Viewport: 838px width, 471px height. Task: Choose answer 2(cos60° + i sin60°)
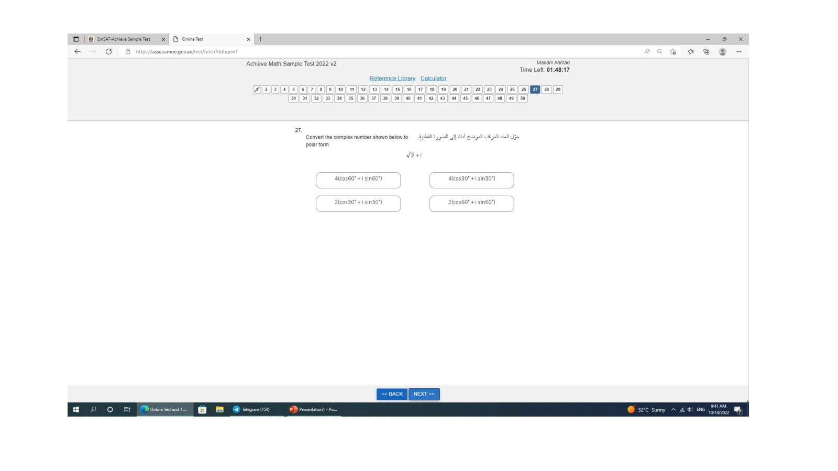click(x=471, y=203)
